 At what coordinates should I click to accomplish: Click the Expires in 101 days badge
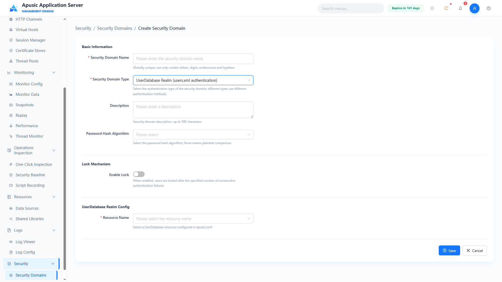pyautogui.click(x=406, y=8)
